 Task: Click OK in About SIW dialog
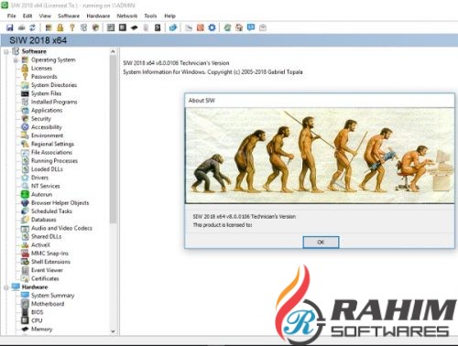tap(321, 243)
